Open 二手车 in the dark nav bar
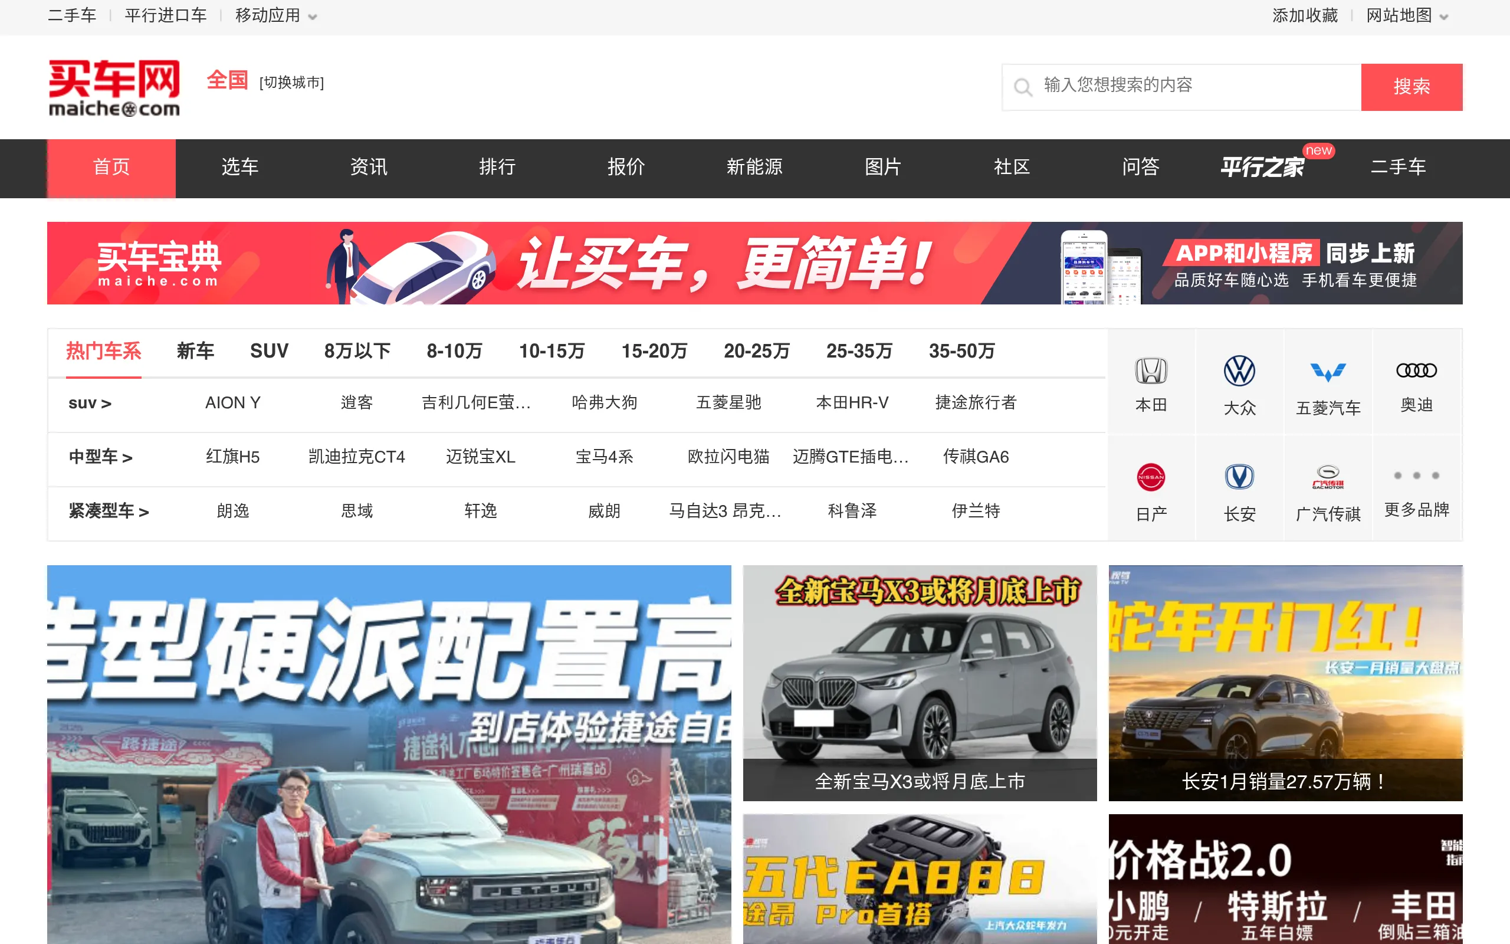Image resolution: width=1510 pixels, height=944 pixels. [x=1398, y=168]
